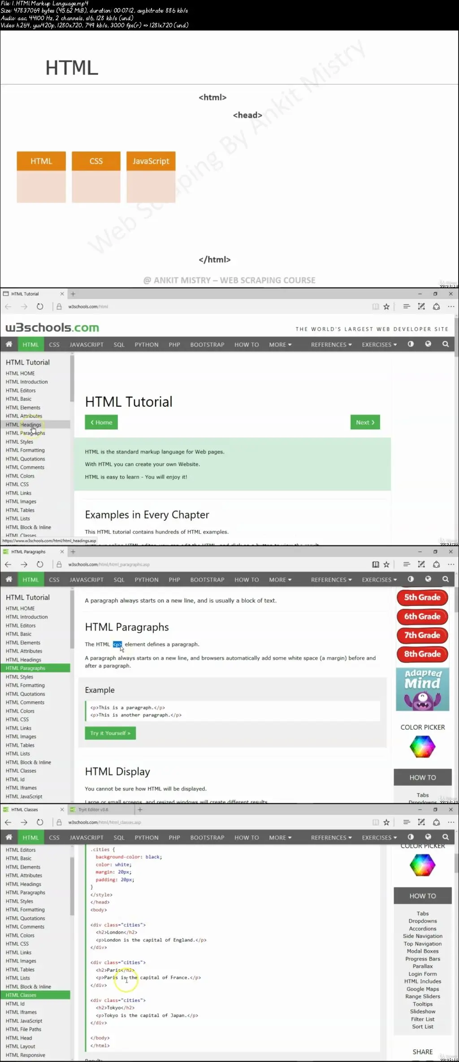Click the search magnifier in the HTML Tutorial window's navbar

[x=446, y=344]
